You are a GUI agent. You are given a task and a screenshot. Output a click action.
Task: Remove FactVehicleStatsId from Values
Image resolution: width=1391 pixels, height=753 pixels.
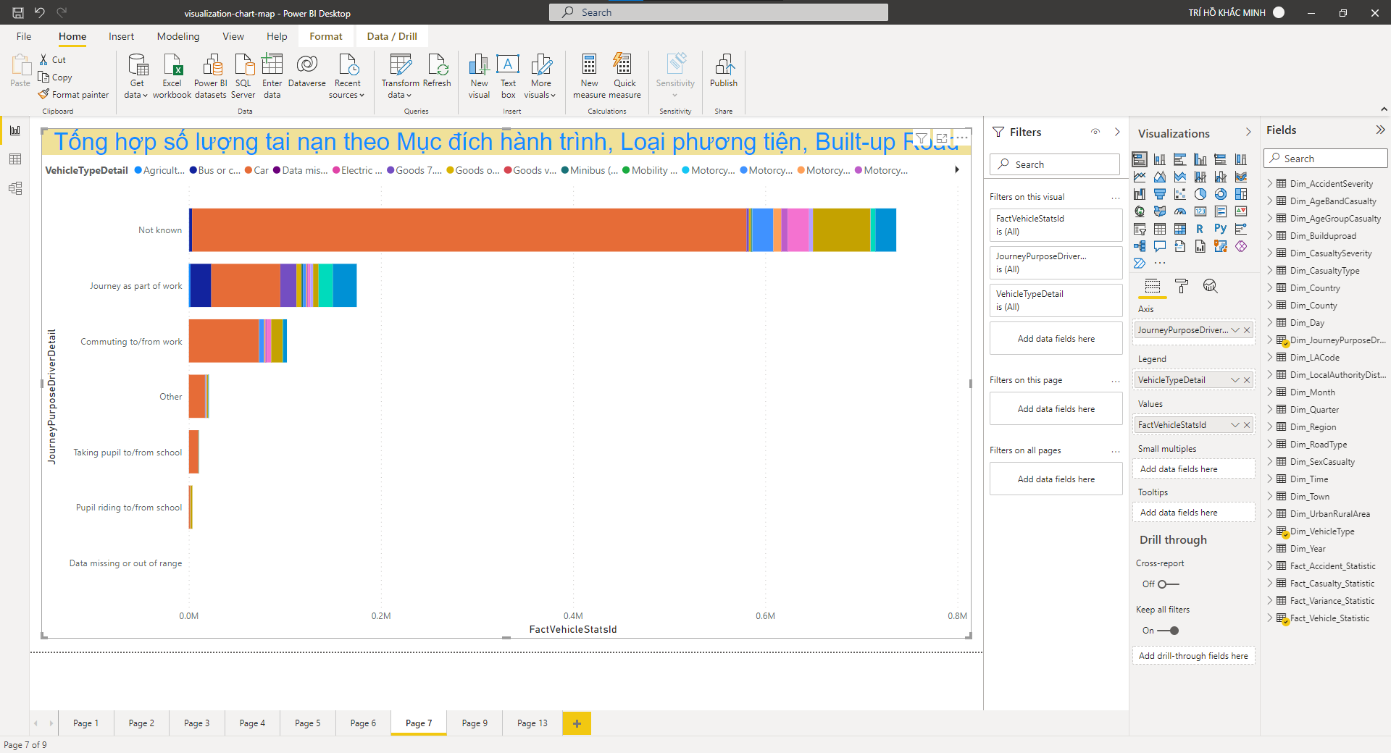(1247, 425)
